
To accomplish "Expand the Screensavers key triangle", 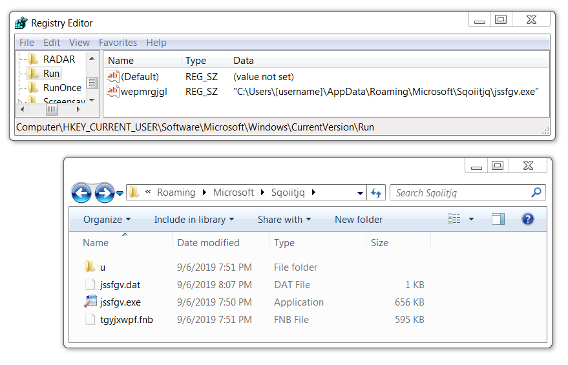I will 20,101.
